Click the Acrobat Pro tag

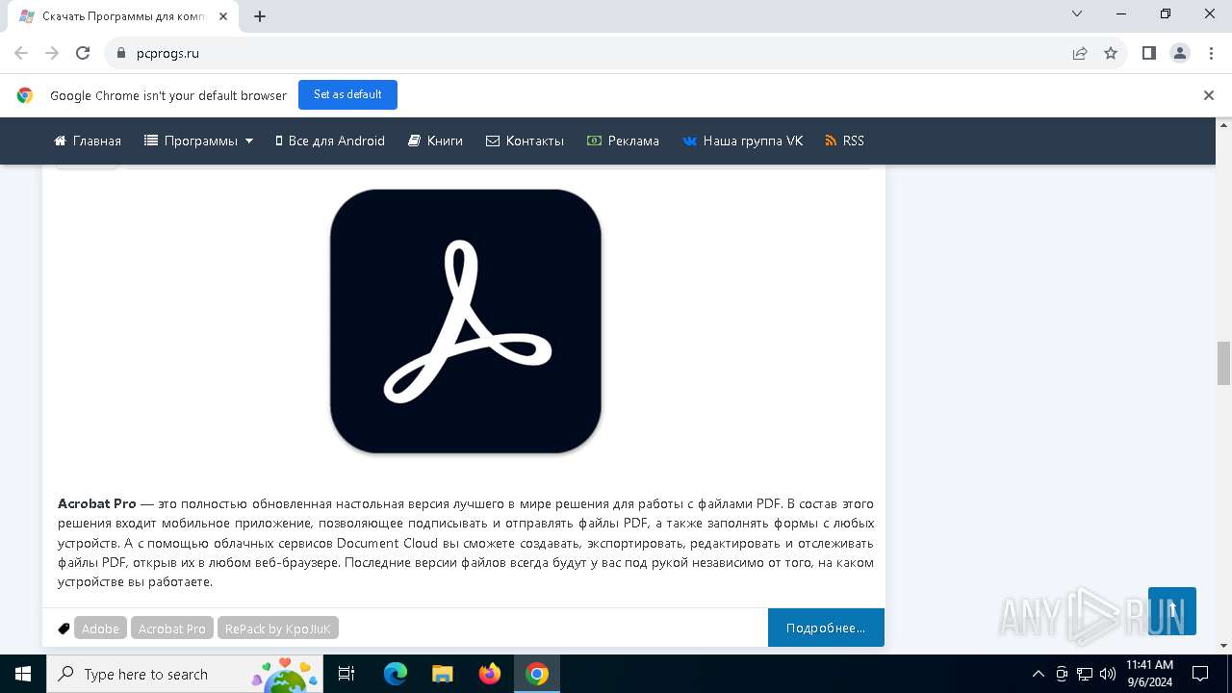tap(172, 629)
